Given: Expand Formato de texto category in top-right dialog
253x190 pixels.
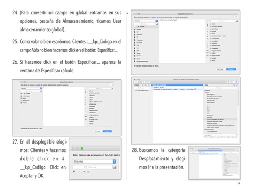Looking at the screenshot, I should tap(211, 26).
